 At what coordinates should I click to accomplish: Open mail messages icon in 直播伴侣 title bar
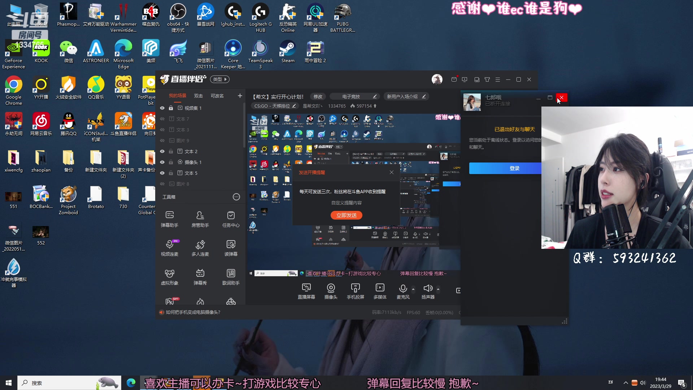(x=454, y=79)
